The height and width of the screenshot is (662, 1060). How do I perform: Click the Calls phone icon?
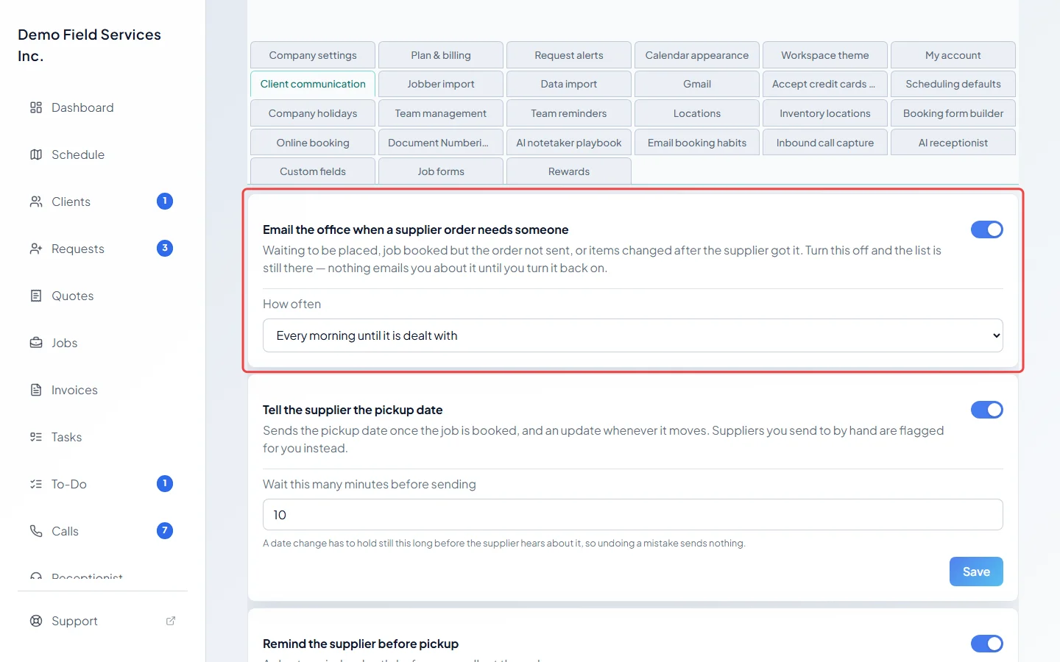pos(36,531)
